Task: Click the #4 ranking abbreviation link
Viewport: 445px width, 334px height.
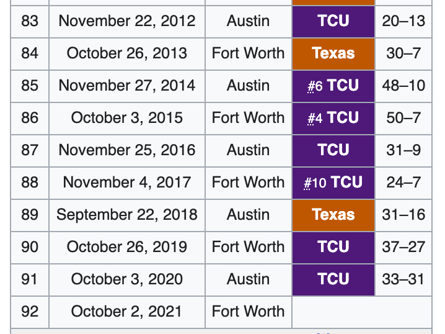Action: coord(311,119)
